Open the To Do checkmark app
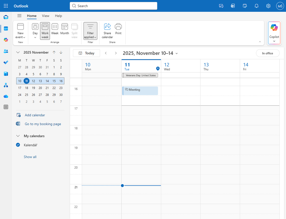The image size is (286, 219). pyautogui.click(x=6, y=62)
